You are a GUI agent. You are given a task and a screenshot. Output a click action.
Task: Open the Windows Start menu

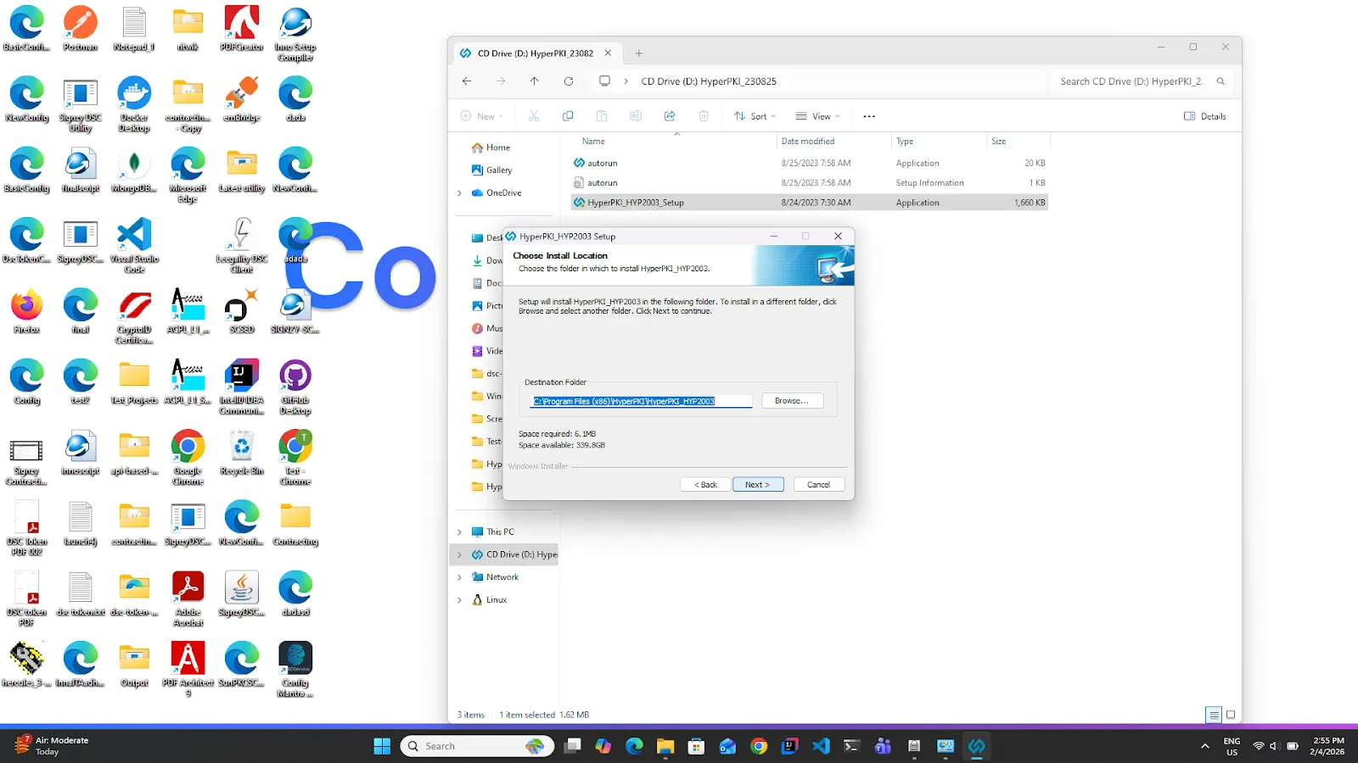pyautogui.click(x=382, y=746)
